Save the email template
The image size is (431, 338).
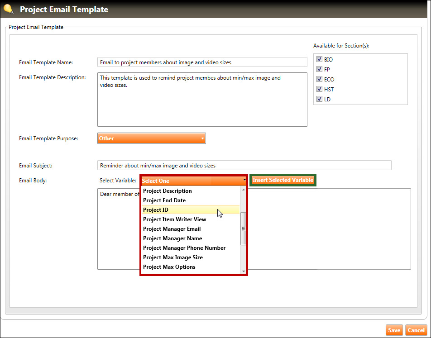pyautogui.click(x=394, y=330)
